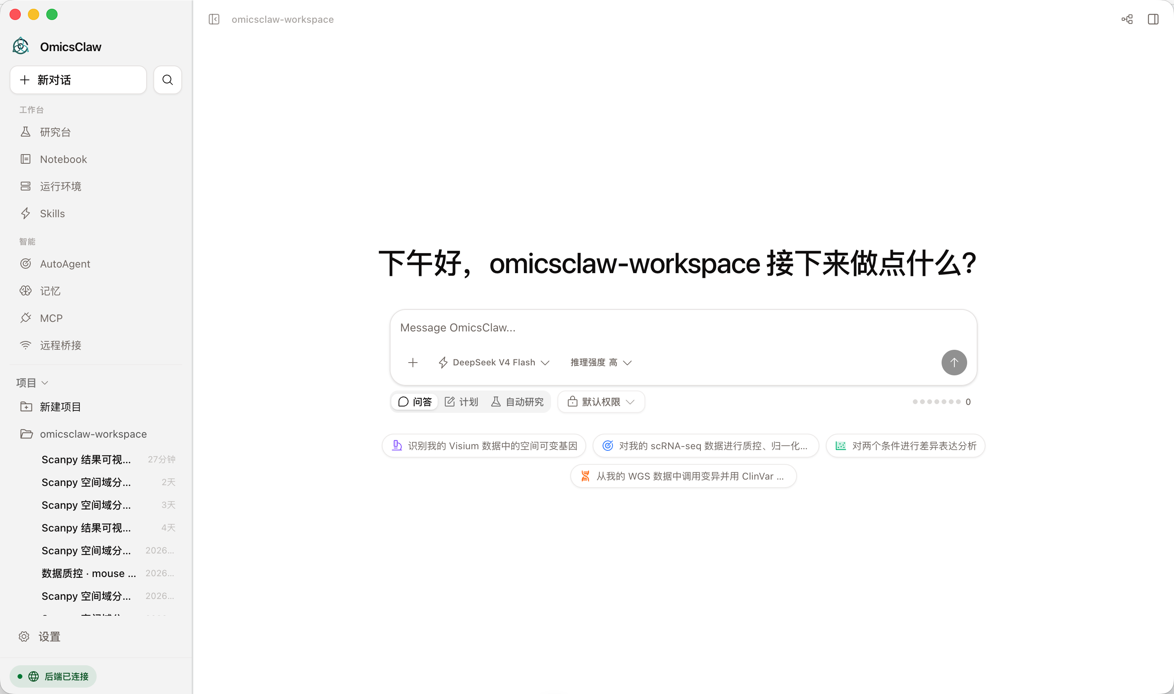Click the send arrow button

954,363
